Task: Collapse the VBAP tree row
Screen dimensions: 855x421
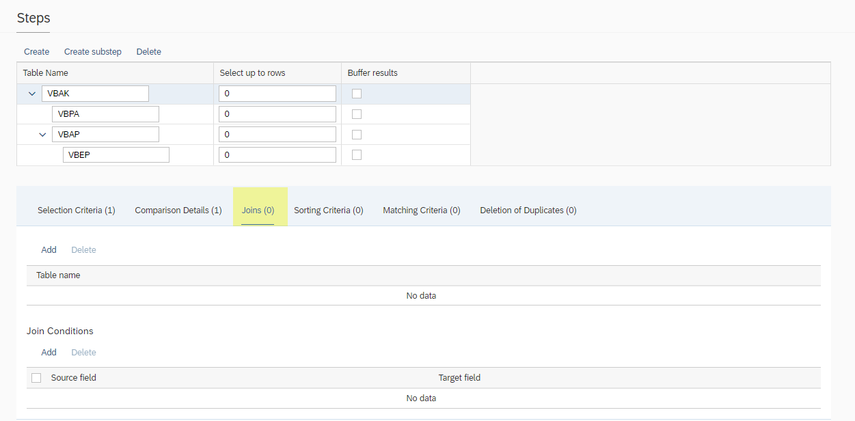Action: pos(42,135)
